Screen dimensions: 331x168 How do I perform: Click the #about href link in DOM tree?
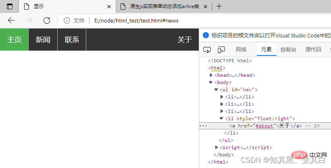click(264, 126)
